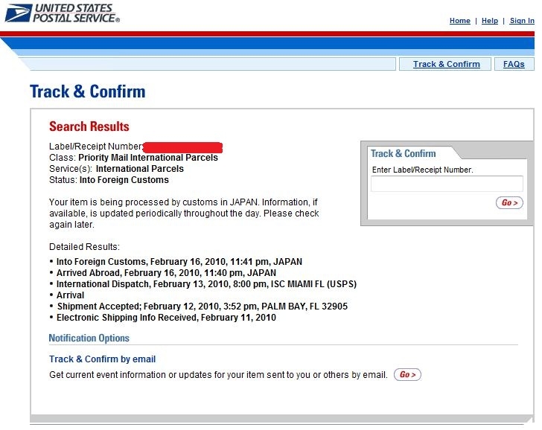Focus the Enter Label/Receipt Number field

[447, 184]
